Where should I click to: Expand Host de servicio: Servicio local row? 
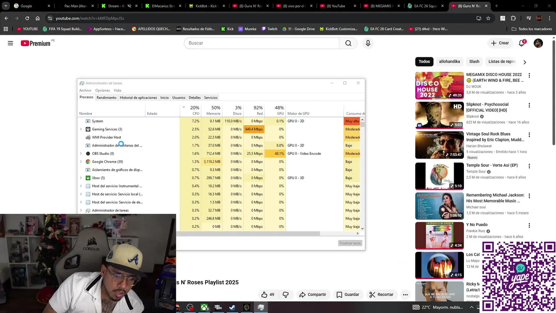[81, 194]
